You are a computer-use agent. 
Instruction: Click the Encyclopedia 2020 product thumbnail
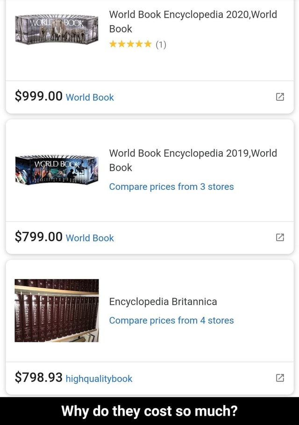coord(56,29)
